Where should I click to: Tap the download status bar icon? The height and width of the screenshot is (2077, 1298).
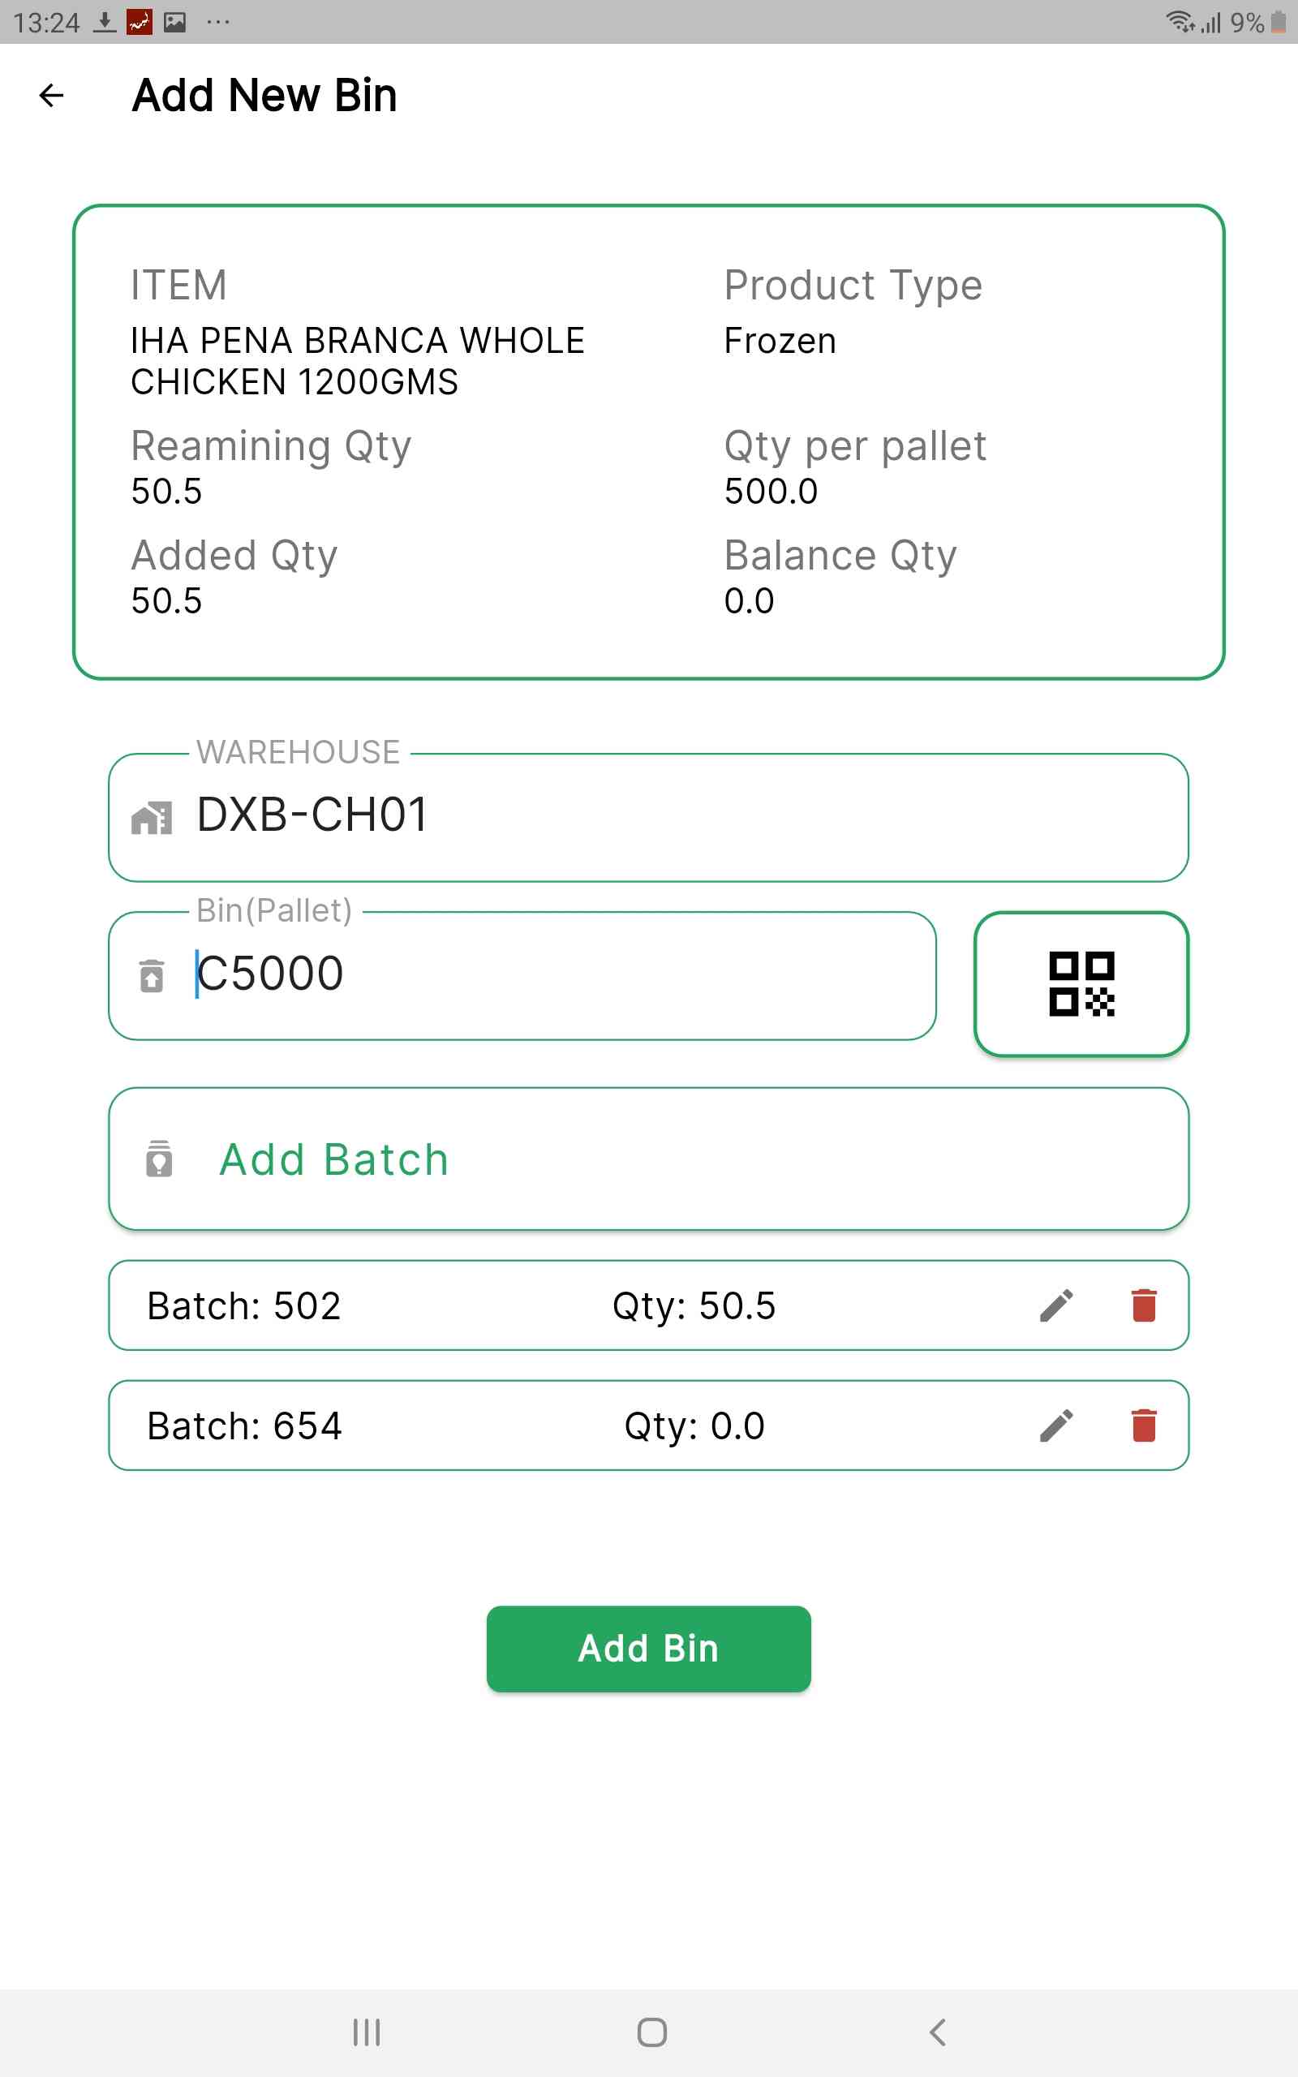[x=105, y=23]
